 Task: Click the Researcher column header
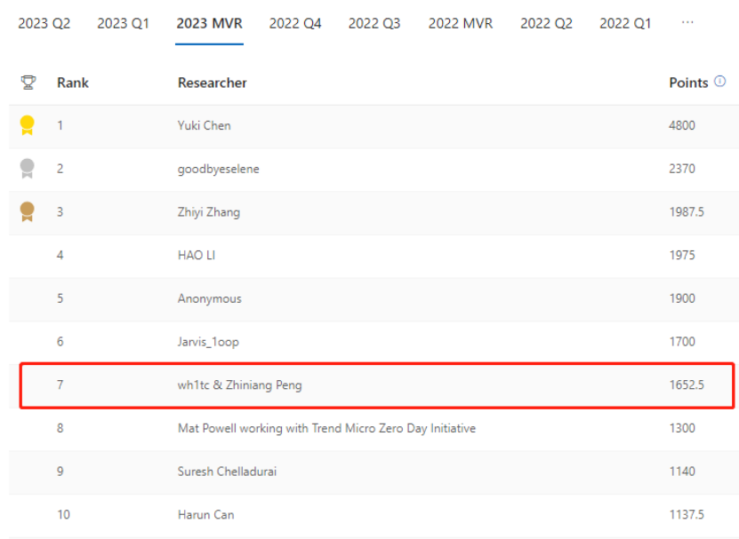click(x=213, y=83)
